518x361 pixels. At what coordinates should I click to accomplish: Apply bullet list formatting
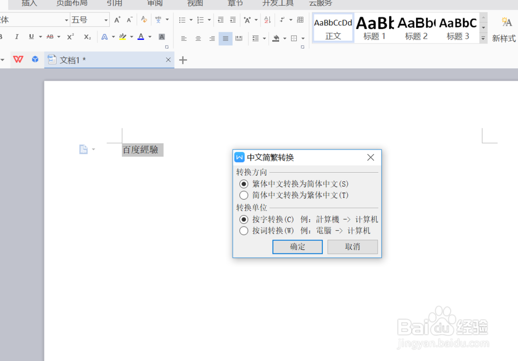[x=182, y=20]
